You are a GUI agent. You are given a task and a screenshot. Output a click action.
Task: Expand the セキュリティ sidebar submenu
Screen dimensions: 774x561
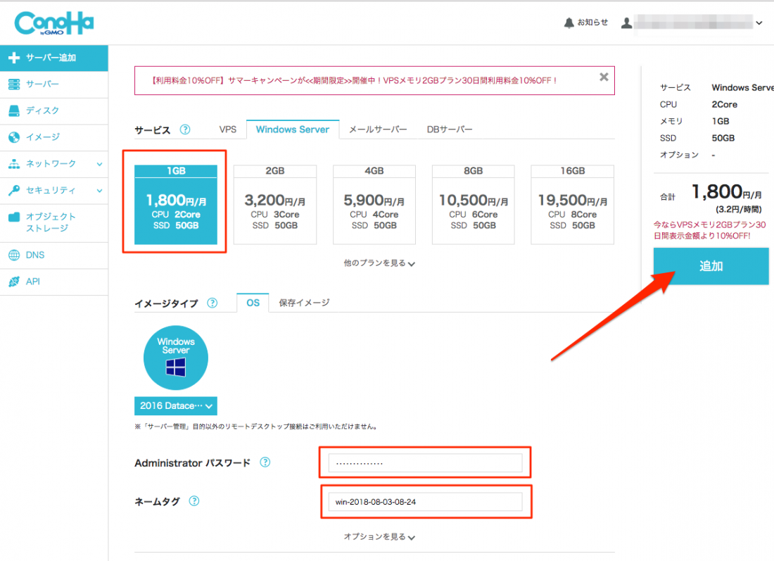(100, 191)
